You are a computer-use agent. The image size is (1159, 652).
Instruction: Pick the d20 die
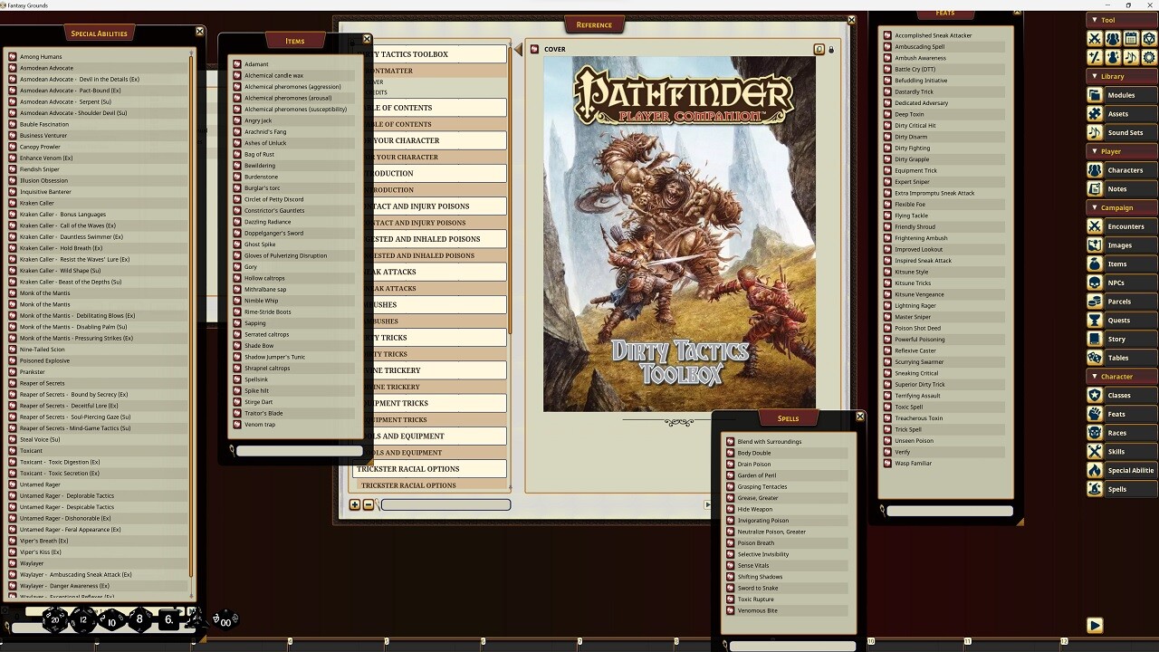pyautogui.click(x=55, y=620)
